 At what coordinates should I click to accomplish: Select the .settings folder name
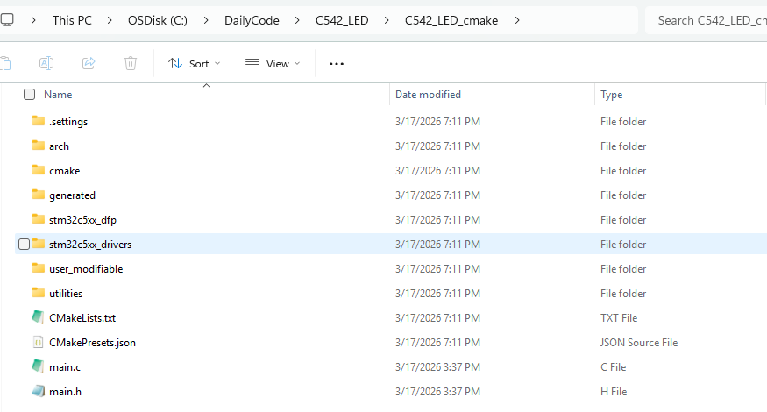coord(68,122)
